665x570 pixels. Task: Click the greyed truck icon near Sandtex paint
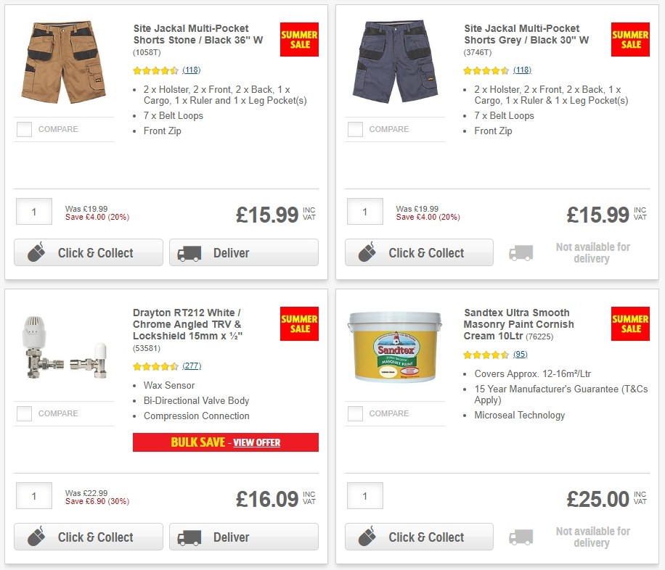pyautogui.click(x=521, y=535)
